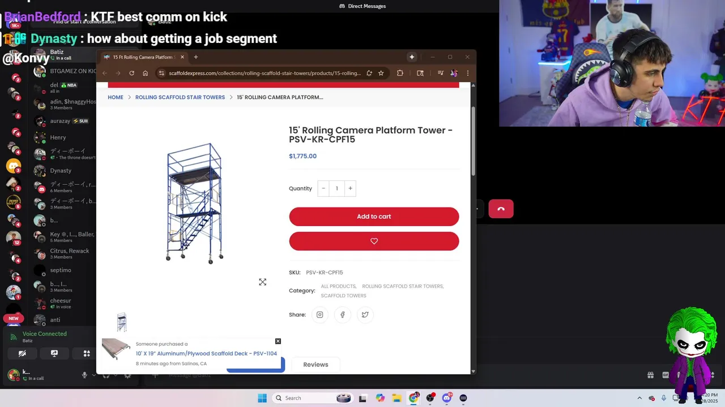Click the taskbar Search box

point(312,398)
